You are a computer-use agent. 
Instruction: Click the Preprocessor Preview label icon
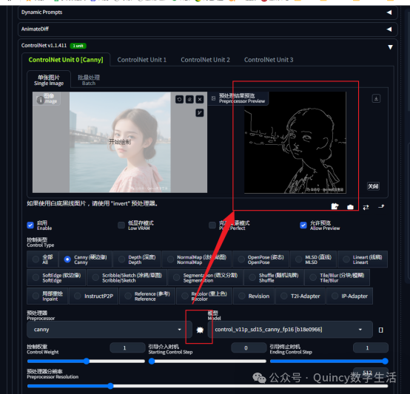tap(213, 98)
